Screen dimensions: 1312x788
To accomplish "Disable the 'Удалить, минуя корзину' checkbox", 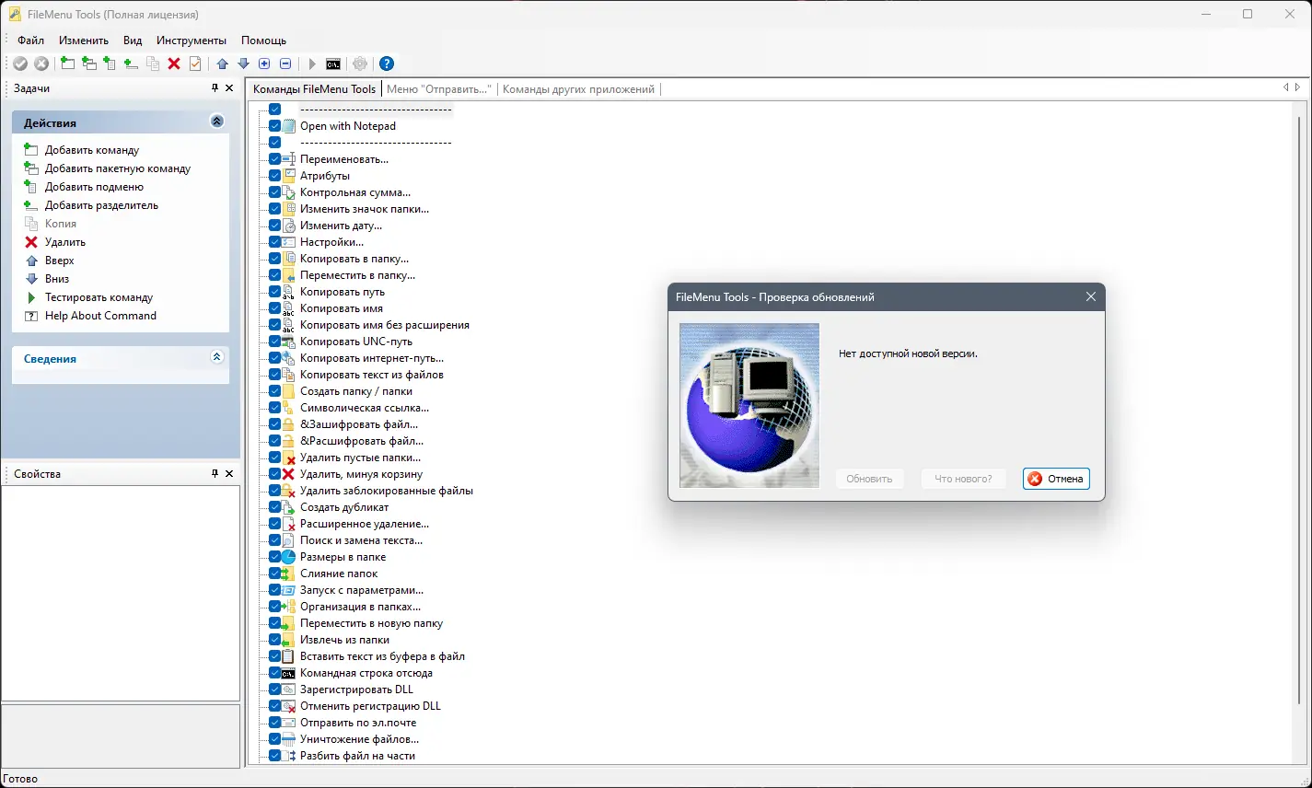I will 274,474.
